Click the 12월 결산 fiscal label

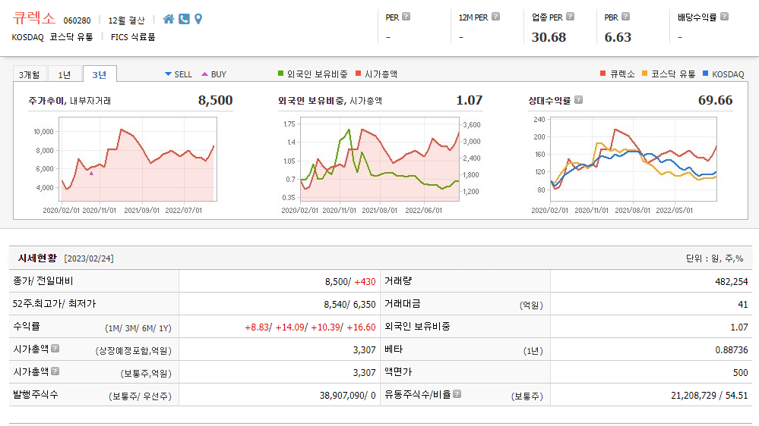point(126,20)
